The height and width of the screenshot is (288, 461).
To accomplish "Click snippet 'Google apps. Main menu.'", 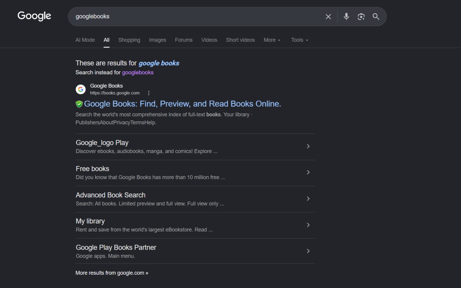I will click(x=105, y=256).
